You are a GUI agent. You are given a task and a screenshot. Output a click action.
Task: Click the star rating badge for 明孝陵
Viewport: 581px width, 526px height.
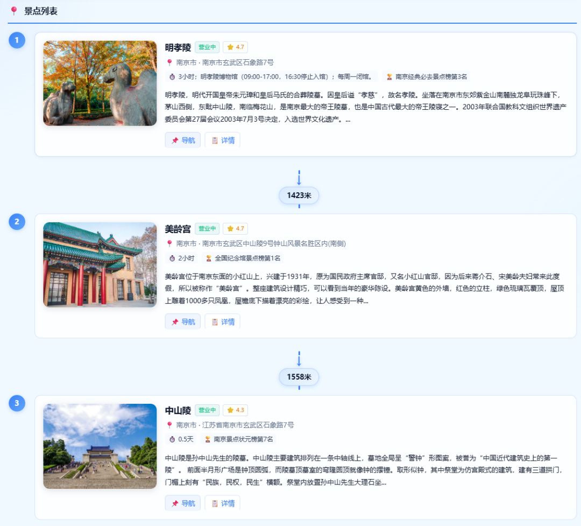(235, 47)
